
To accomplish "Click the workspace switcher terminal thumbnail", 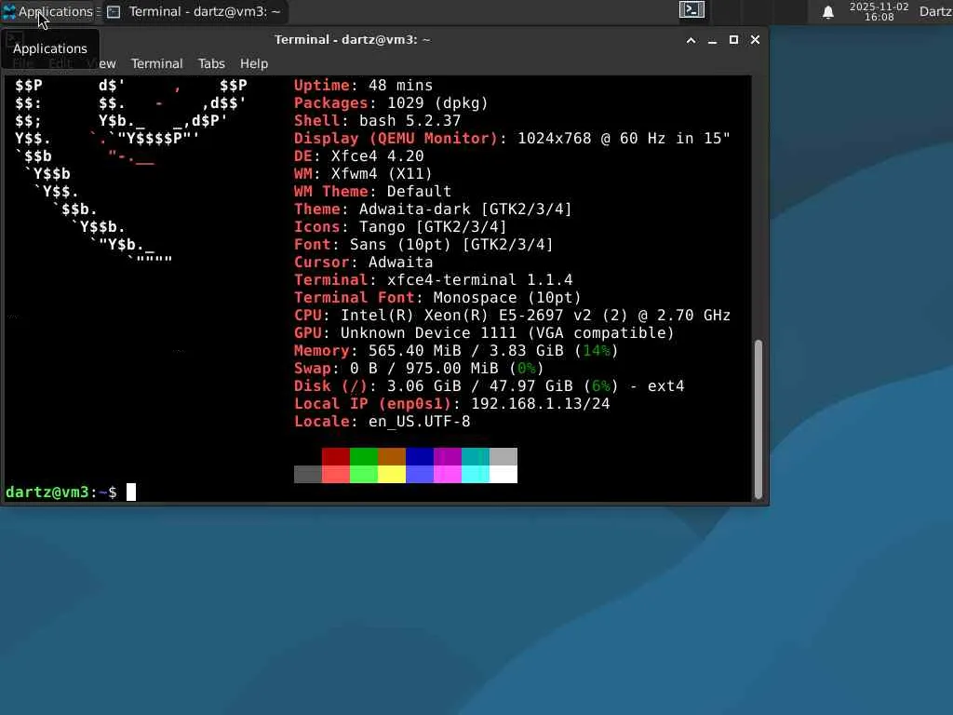I will tap(691, 9).
